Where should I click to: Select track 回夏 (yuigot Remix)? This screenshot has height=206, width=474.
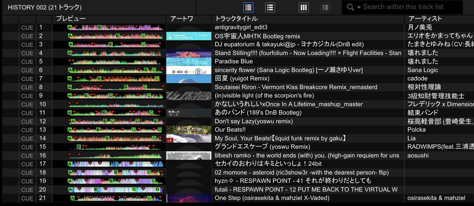[242, 79]
